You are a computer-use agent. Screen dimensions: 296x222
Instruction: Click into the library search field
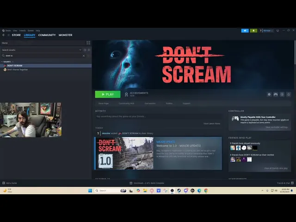pos(43,55)
